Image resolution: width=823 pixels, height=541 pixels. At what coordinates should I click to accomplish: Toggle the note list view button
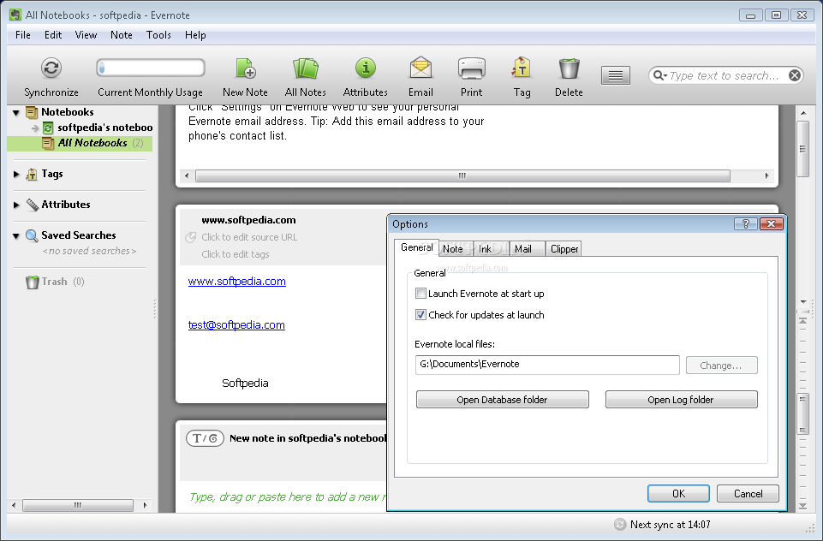coord(616,75)
